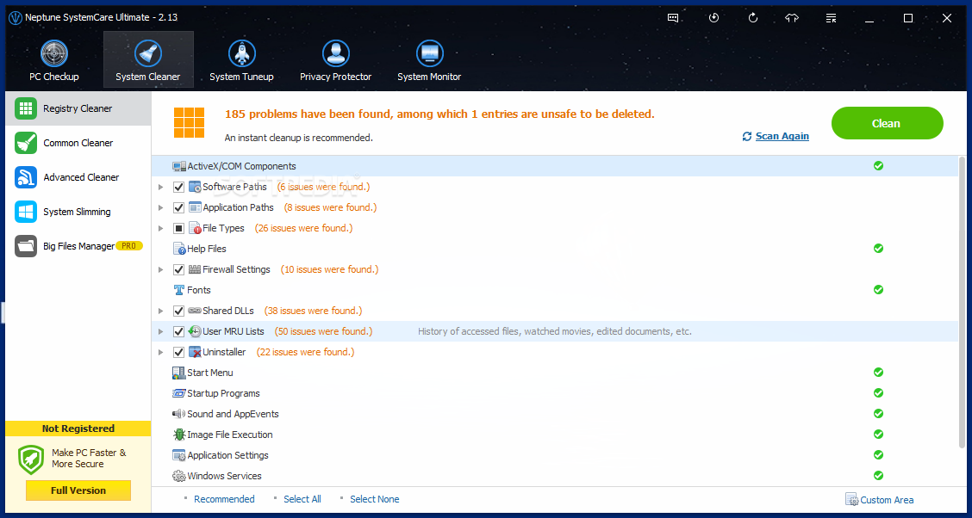The height and width of the screenshot is (518, 972).
Task: Select the System Cleaner broom icon
Action: point(148,54)
